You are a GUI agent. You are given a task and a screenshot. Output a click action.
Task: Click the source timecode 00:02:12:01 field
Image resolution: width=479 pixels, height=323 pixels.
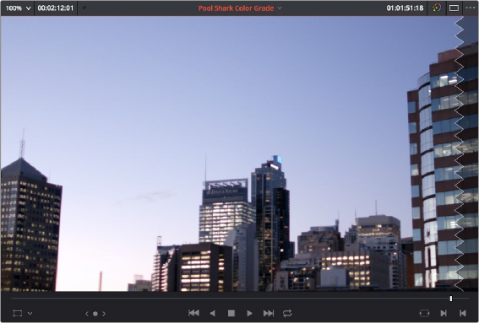coord(56,8)
